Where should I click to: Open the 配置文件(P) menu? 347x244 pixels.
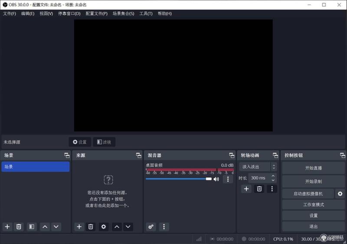[96, 14]
